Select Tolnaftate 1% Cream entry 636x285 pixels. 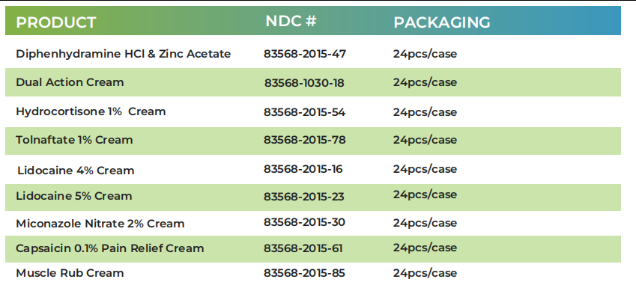(74, 140)
